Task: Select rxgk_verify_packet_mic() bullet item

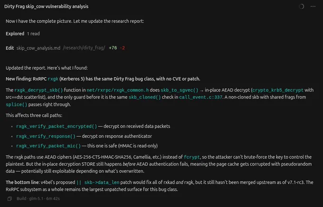Action: [x=48, y=146]
